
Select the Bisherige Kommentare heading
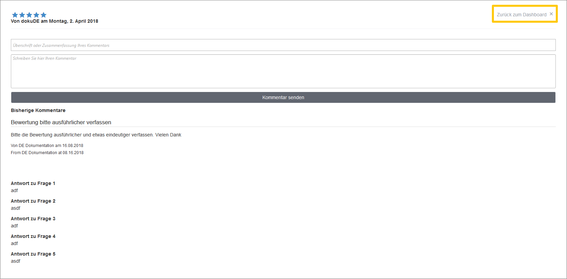[38, 110]
